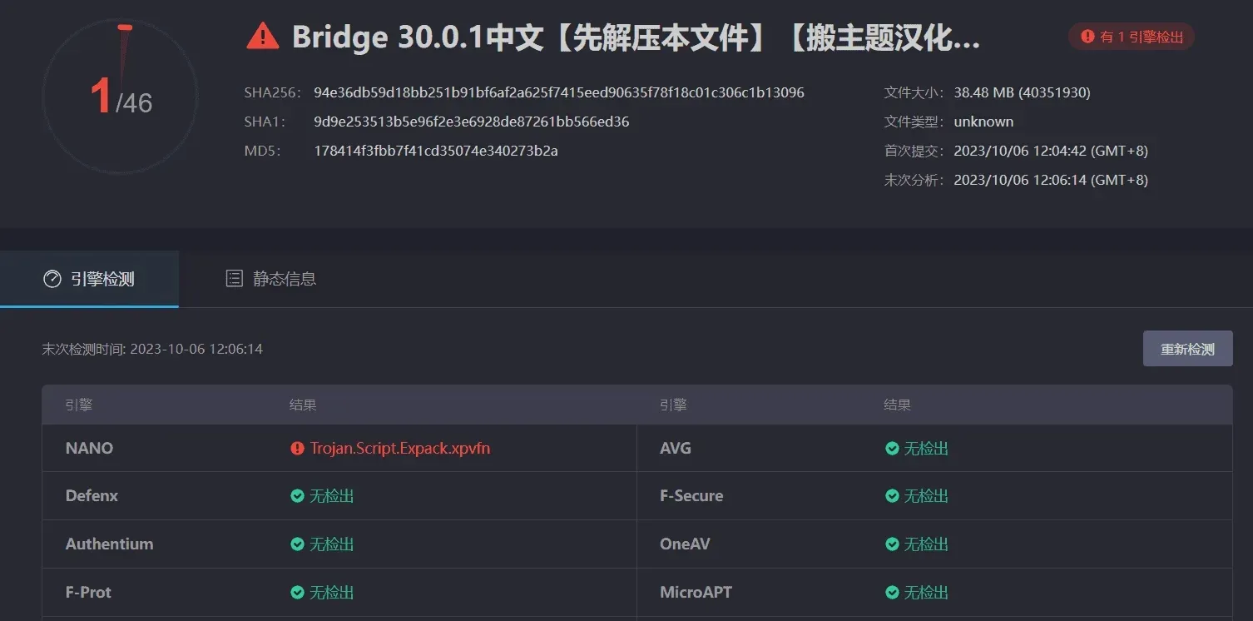Click the red warning triangle beside the title
The width and height of the screenshot is (1253, 621).
[x=263, y=37]
